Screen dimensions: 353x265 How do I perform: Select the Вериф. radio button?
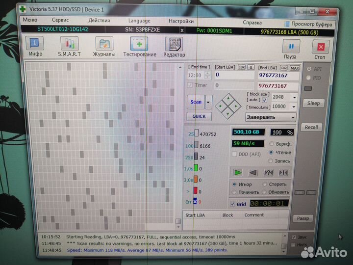click(272, 144)
